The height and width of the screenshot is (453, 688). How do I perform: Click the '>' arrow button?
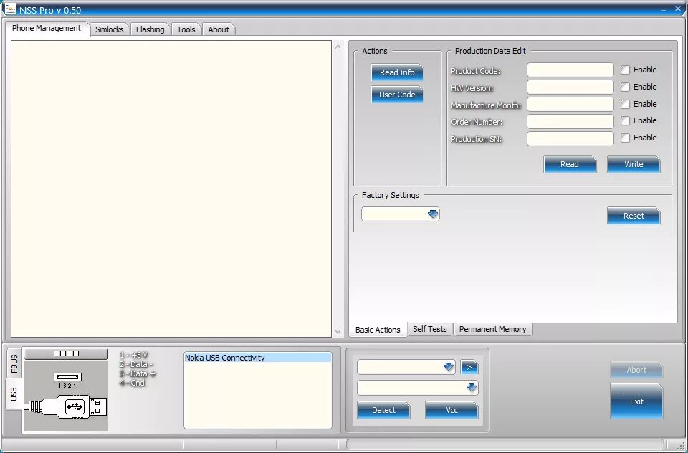pos(469,367)
